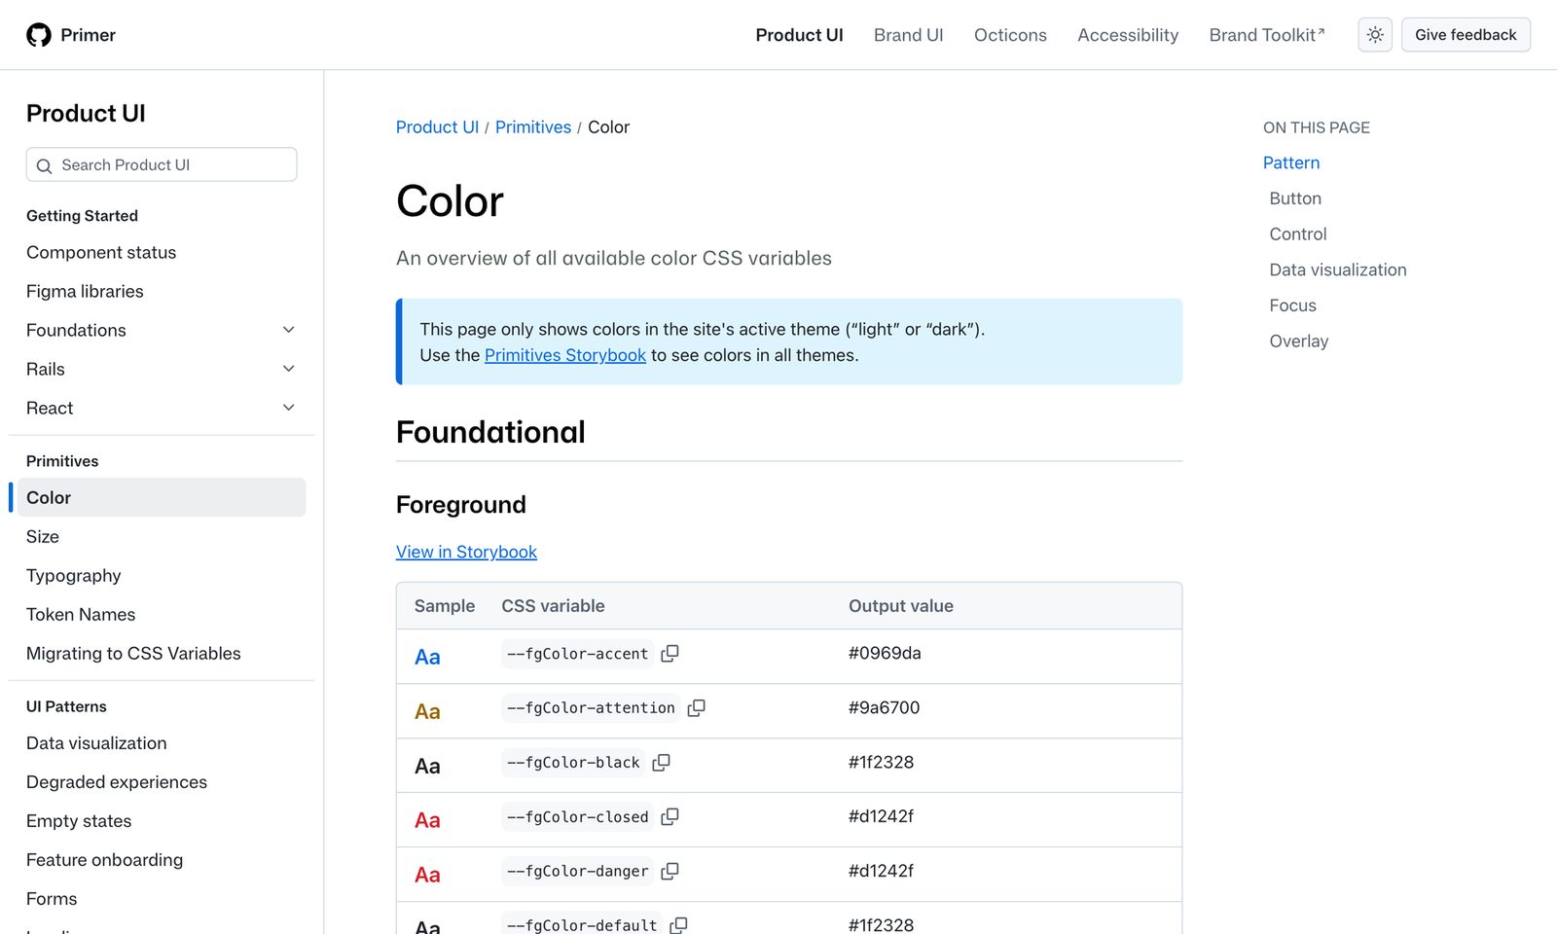Image resolution: width=1557 pixels, height=934 pixels.
Task: Open Empty states page
Action: pyautogui.click(x=79, y=820)
